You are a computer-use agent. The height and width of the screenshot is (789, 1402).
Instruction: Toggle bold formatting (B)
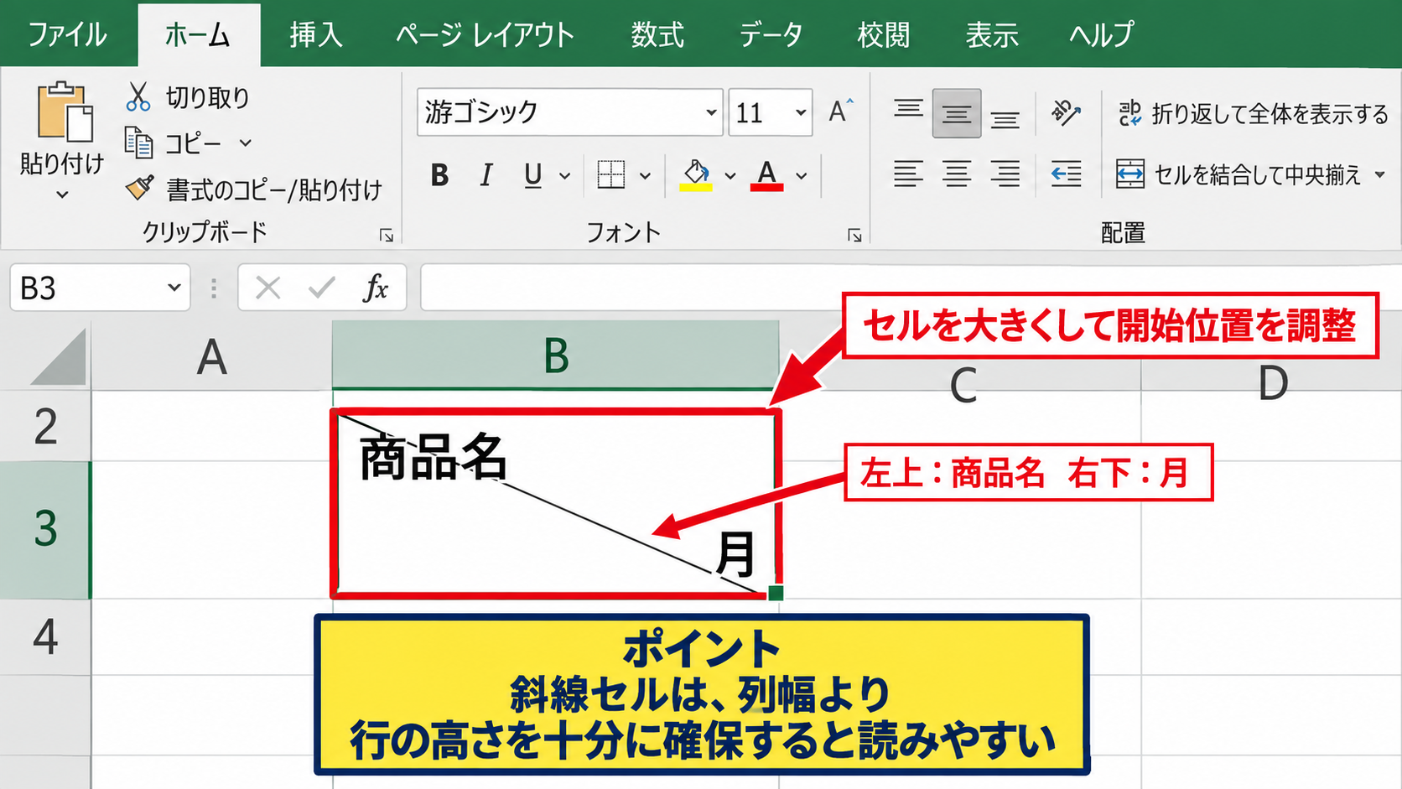click(439, 175)
